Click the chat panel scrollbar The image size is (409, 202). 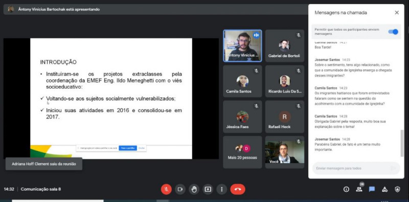tap(402, 143)
